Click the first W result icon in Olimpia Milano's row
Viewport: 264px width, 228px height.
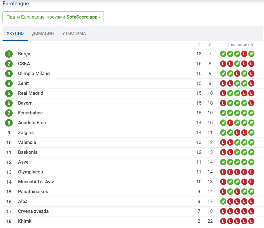[x=223, y=74]
